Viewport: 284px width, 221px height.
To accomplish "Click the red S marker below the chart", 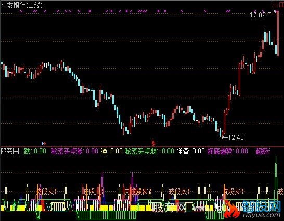I will 153,143.
